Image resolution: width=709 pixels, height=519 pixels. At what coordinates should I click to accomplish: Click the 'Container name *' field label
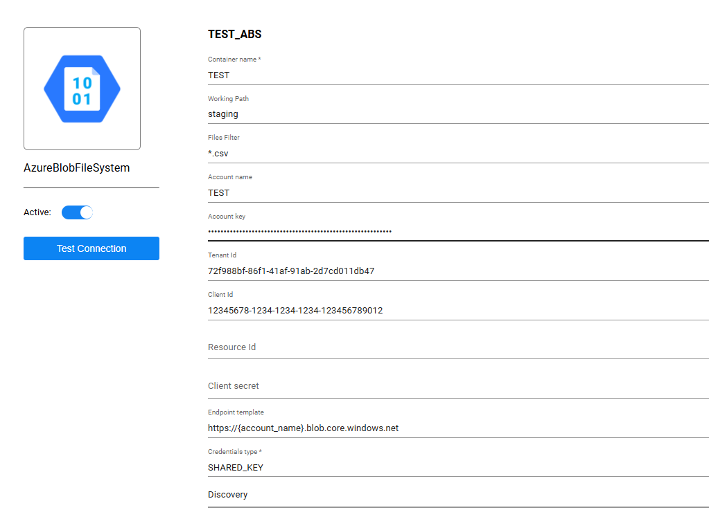pos(234,60)
